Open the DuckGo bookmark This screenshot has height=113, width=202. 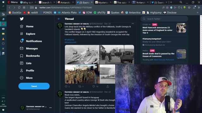(x=15, y=13)
